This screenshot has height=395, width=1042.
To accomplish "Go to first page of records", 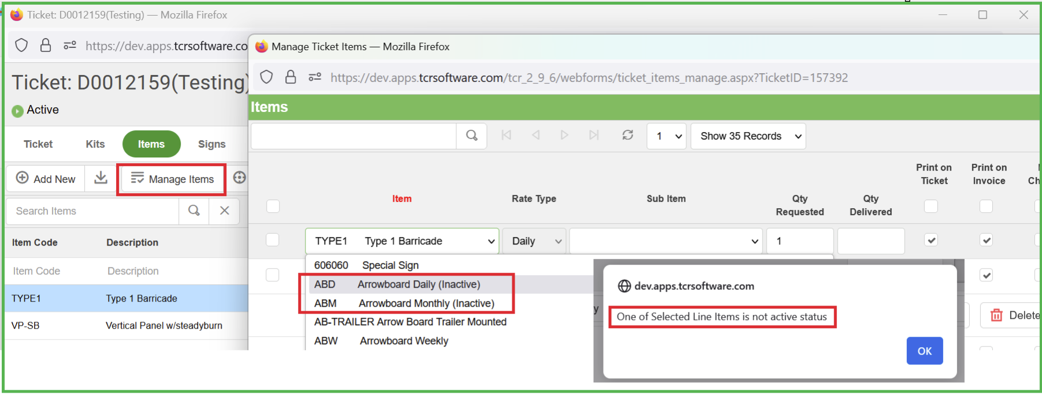I will (x=507, y=136).
